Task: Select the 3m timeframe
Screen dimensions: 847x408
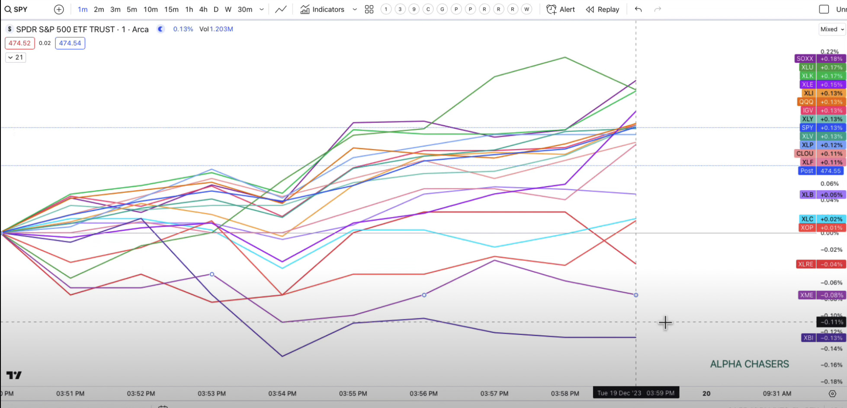Action: (115, 9)
